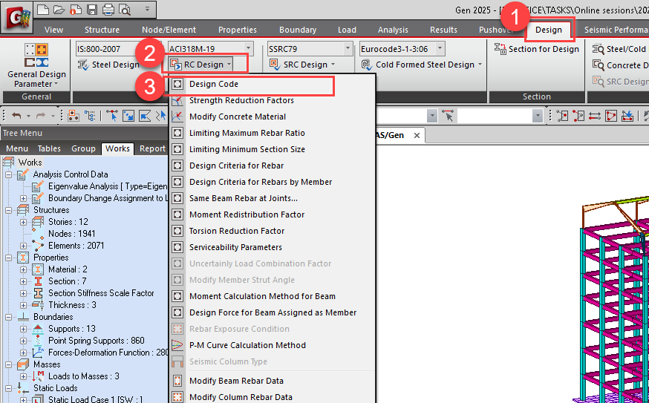Screen dimensions: 649x403
Task: Click the red triangle polygon toolbar icon
Action: click(x=611, y=116)
